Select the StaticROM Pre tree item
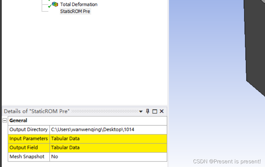The height and width of the screenshot is (167, 265). pyautogui.click(x=75, y=11)
